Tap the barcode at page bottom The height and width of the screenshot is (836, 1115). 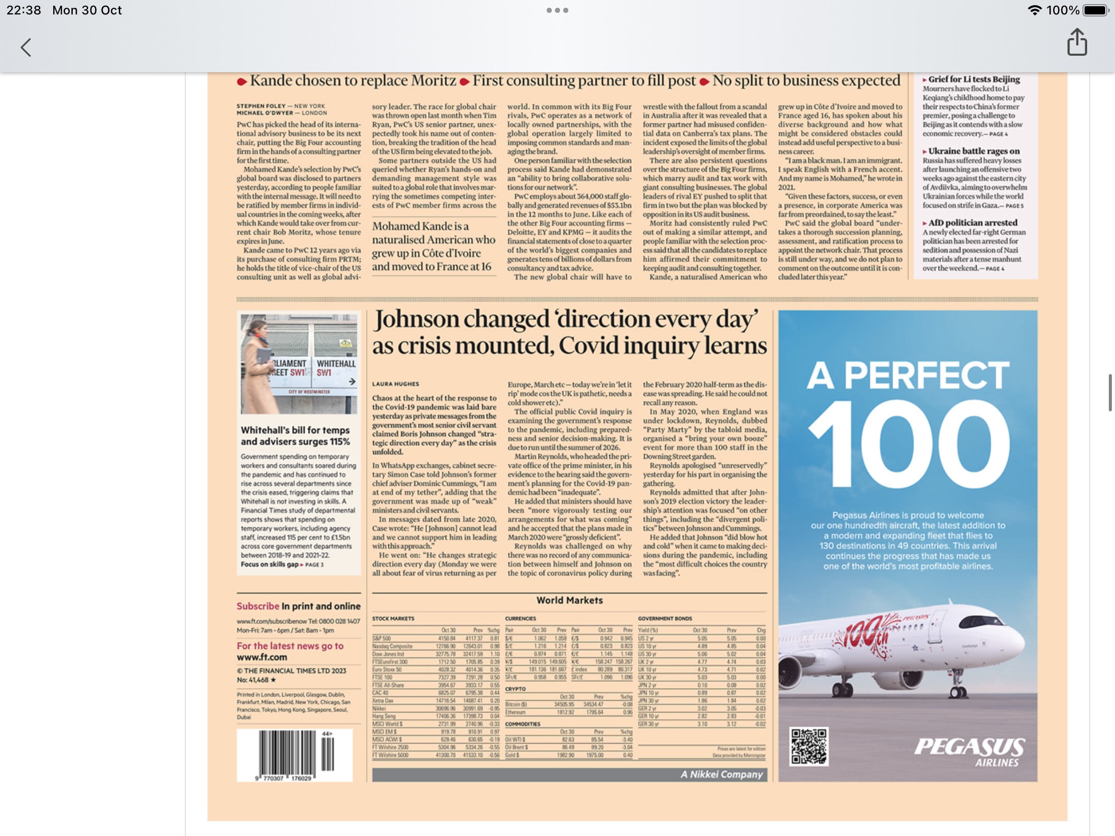tap(295, 755)
